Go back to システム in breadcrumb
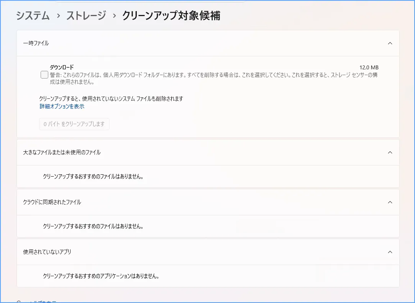 click(33, 16)
